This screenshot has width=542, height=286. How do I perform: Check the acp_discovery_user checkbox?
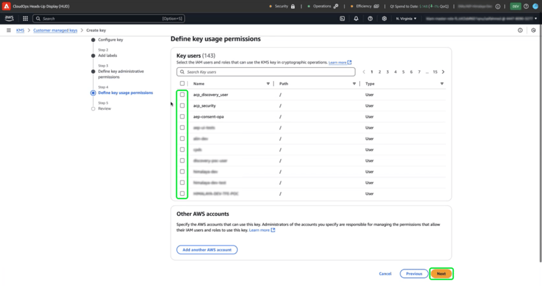[182, 95]
